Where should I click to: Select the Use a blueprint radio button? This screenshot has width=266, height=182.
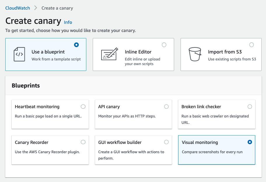pos(76,45)
